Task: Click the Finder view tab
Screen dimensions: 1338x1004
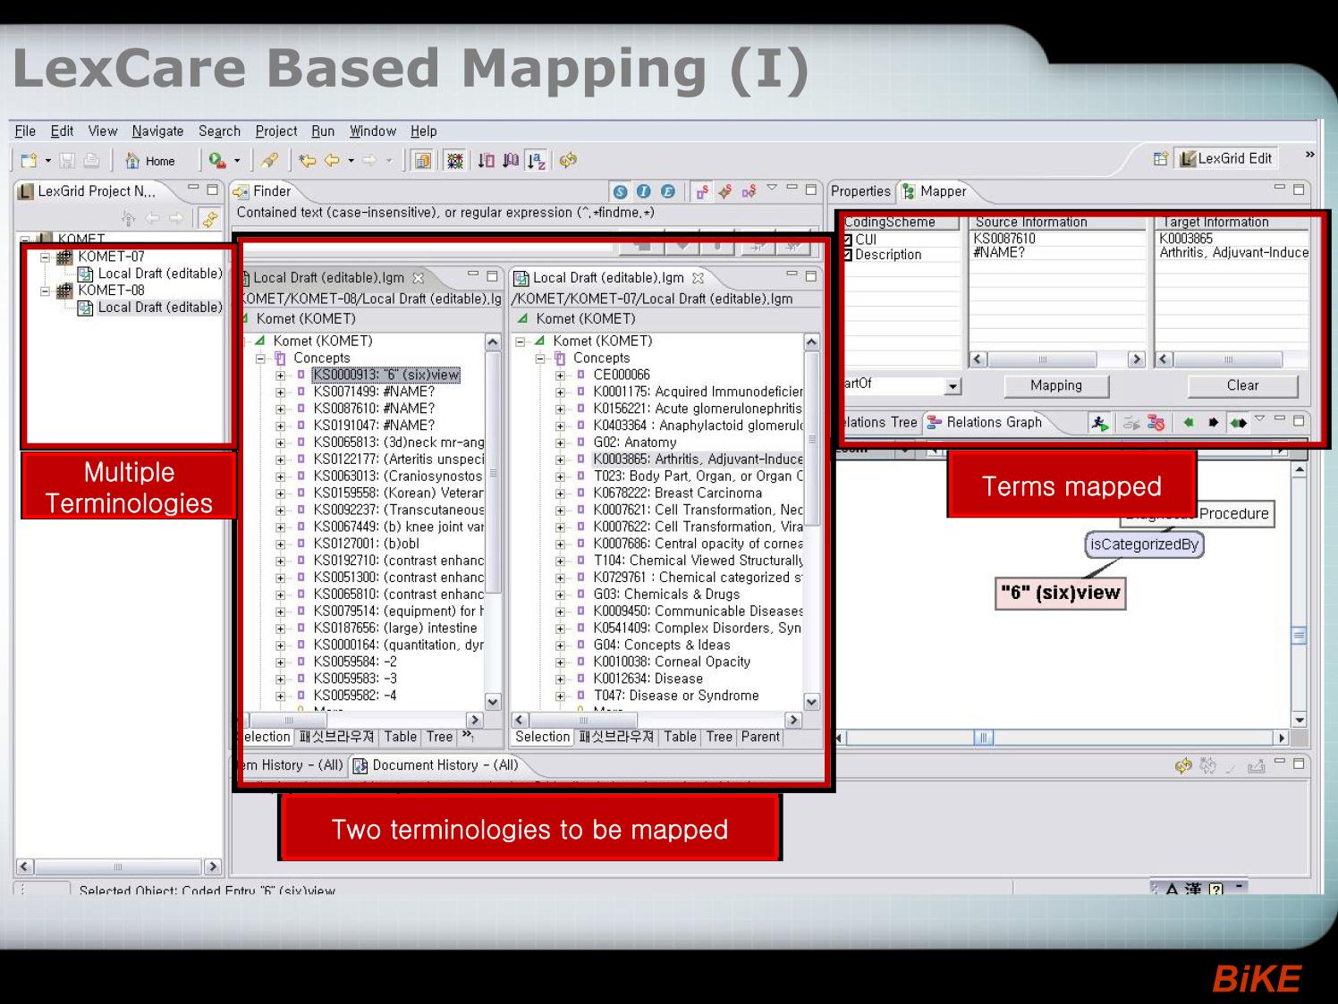Action: point(262,191)
